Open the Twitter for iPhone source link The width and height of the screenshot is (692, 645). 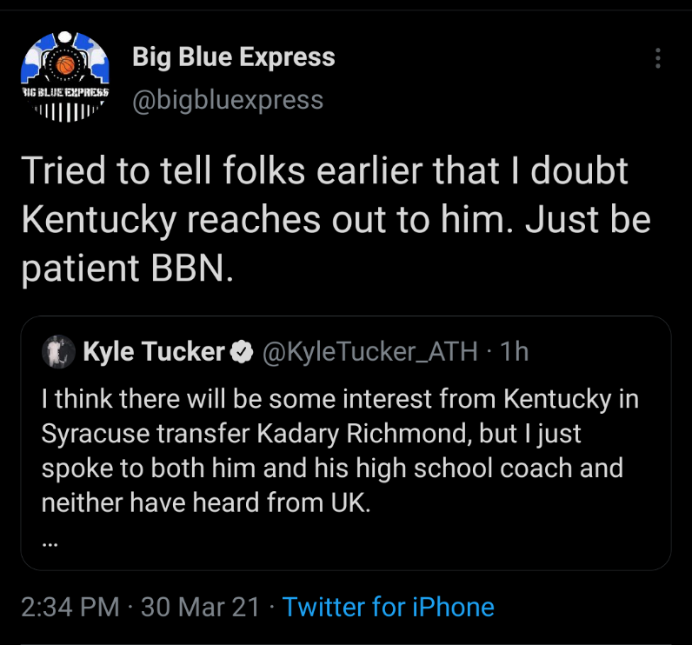coord(388,606)
